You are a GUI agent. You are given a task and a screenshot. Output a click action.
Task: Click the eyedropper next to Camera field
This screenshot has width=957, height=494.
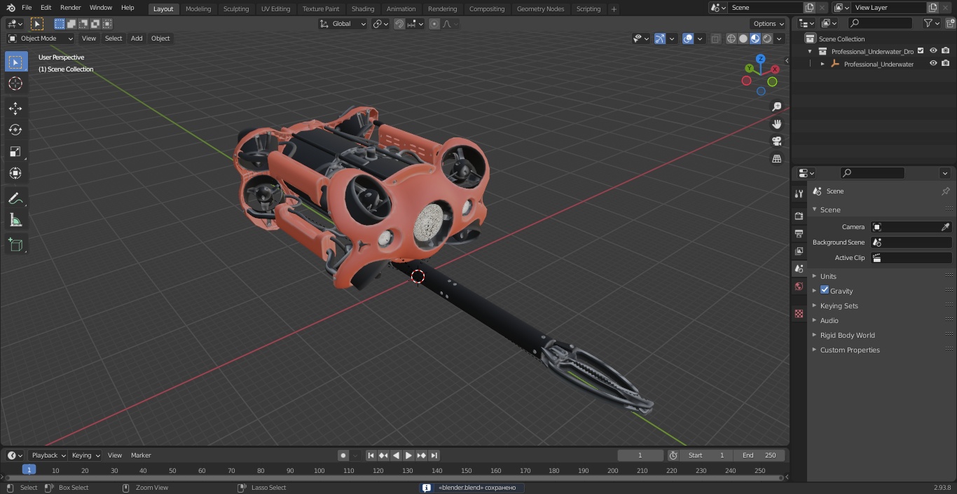pos(945,227)
